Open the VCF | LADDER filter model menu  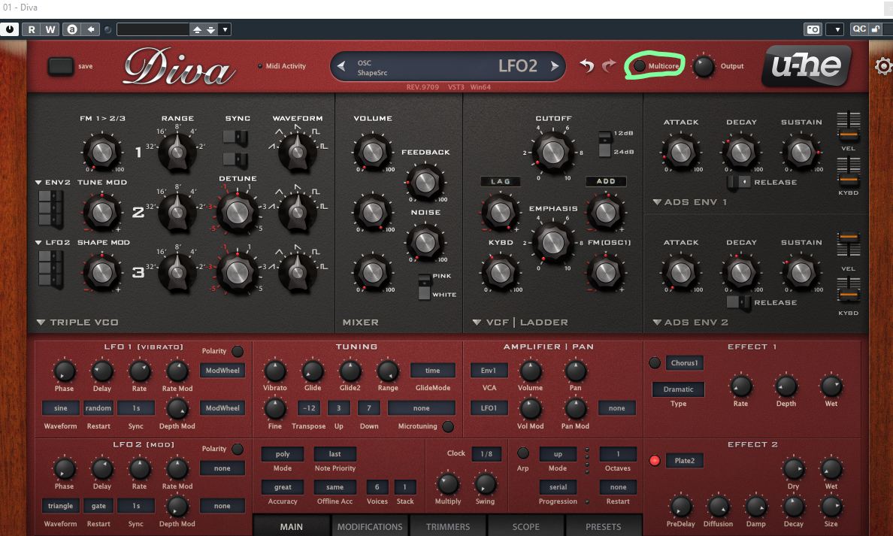point(520,323)
